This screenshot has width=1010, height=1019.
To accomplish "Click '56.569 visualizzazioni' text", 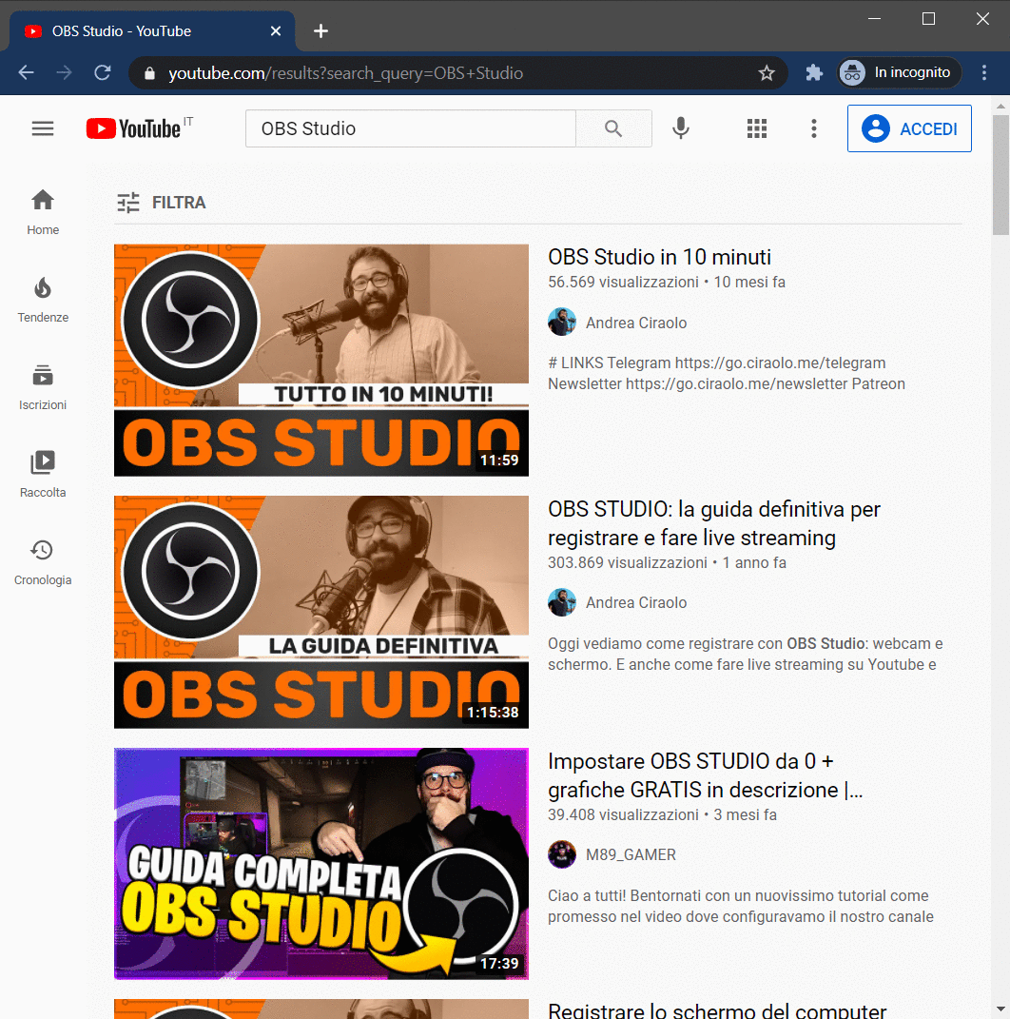I will click(623, 282).
